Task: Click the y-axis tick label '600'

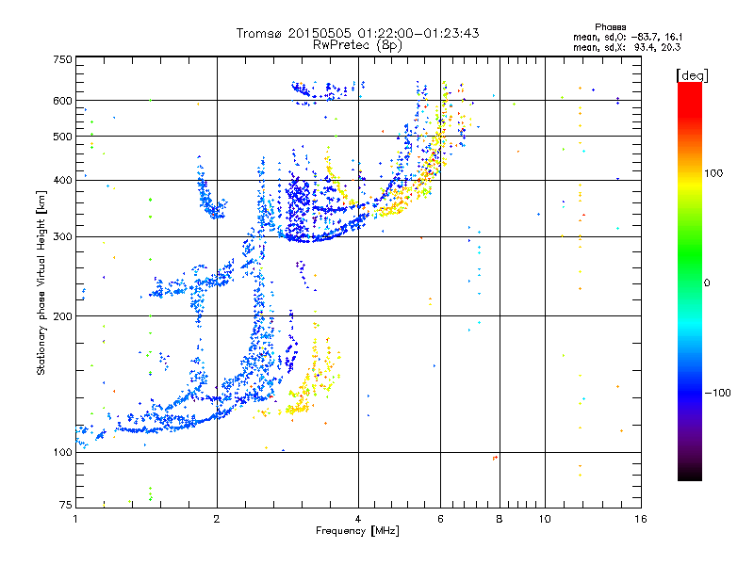Action: 62,101
